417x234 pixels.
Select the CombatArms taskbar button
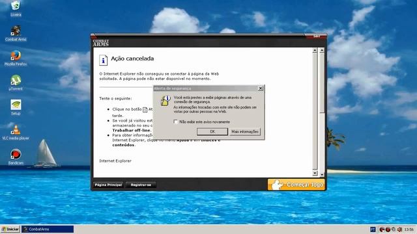pos(48,229)
